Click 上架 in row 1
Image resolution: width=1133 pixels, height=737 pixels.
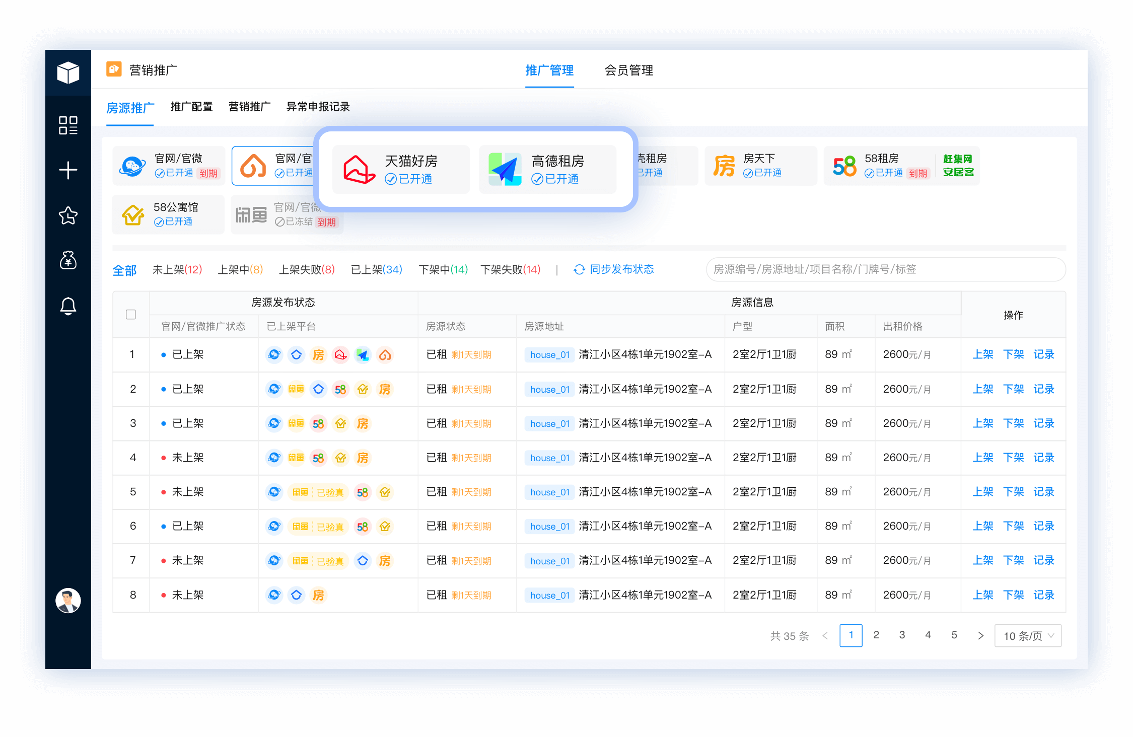click(x=982, y=354)
